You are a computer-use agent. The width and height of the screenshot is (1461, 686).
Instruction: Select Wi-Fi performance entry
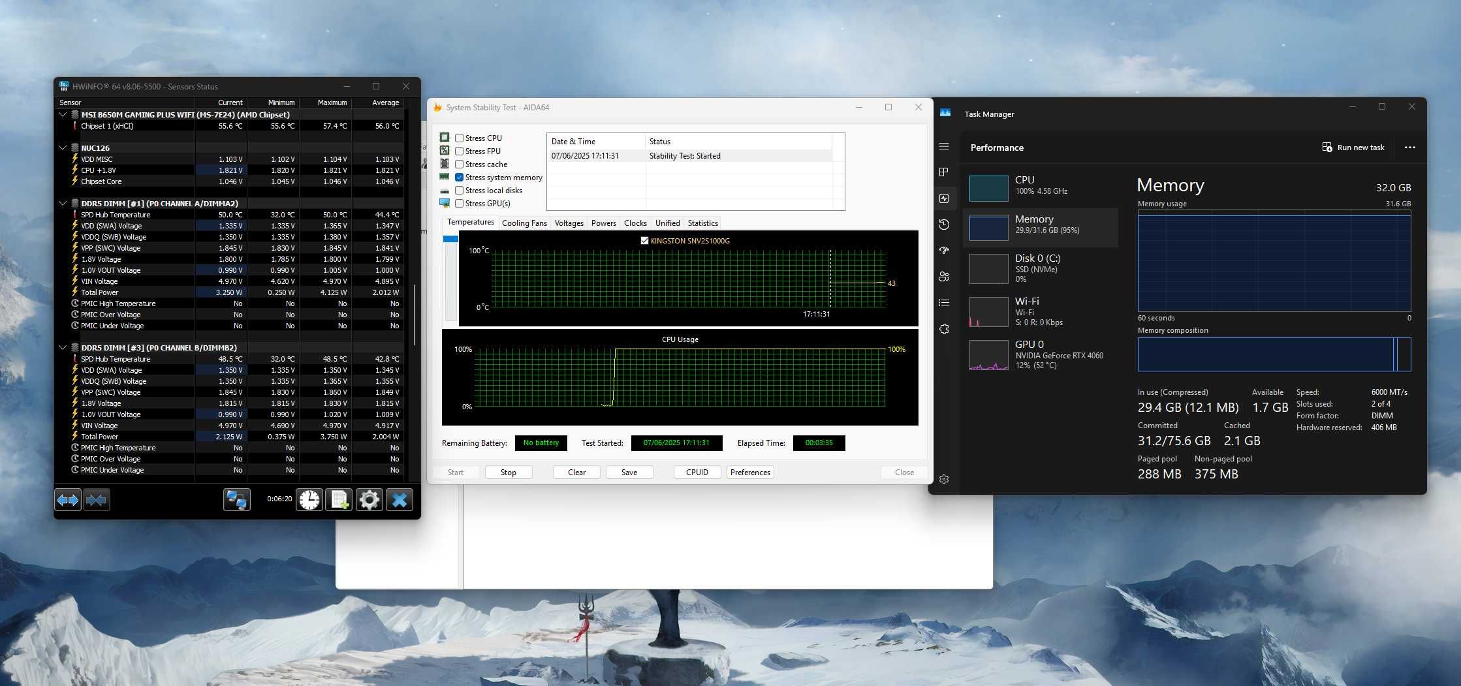[x=1041, y=311]
